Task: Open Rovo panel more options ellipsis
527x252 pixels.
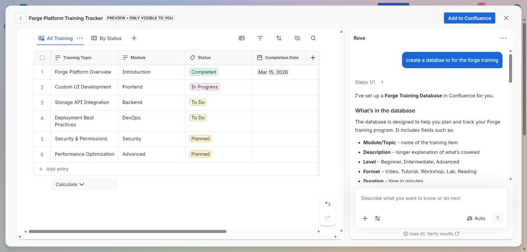Action: (503, 38)
